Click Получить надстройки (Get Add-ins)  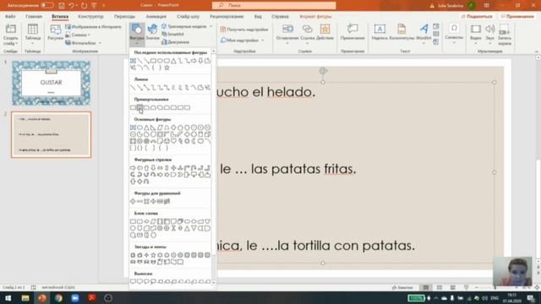coord(244,30)
